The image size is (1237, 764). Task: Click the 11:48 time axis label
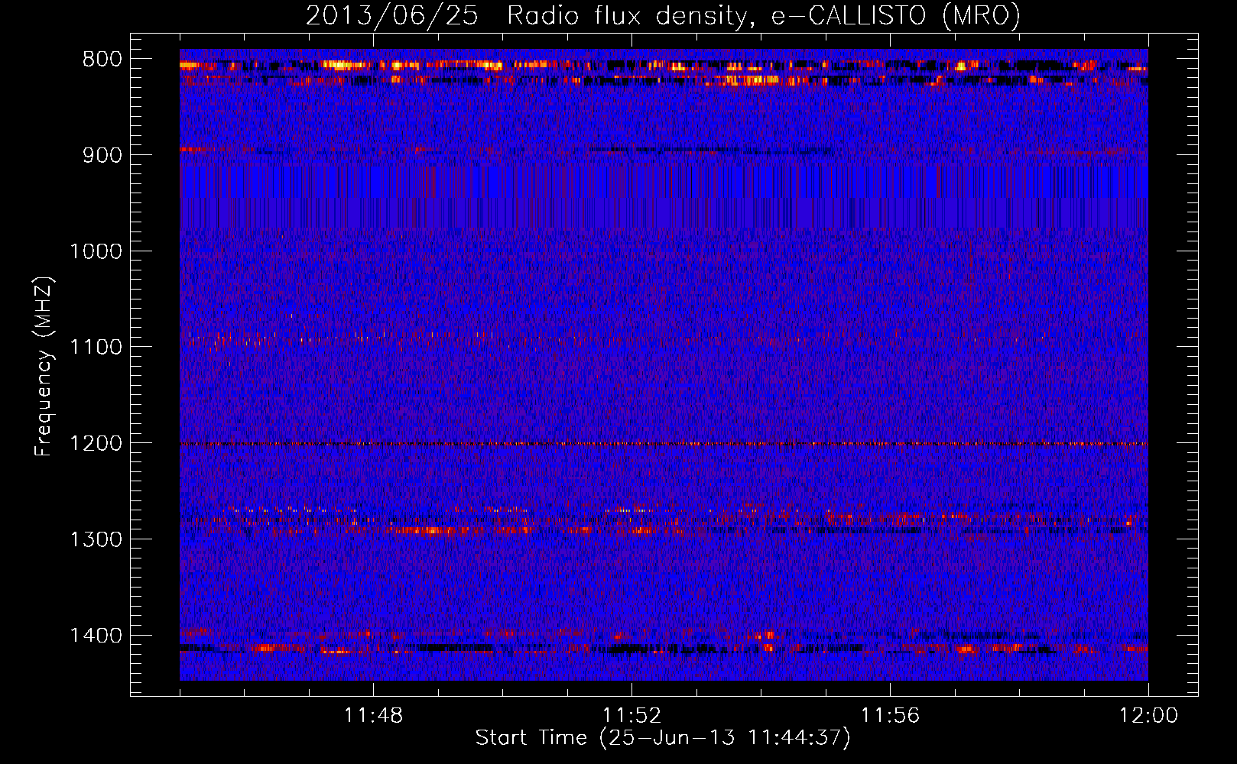point(373,716)
